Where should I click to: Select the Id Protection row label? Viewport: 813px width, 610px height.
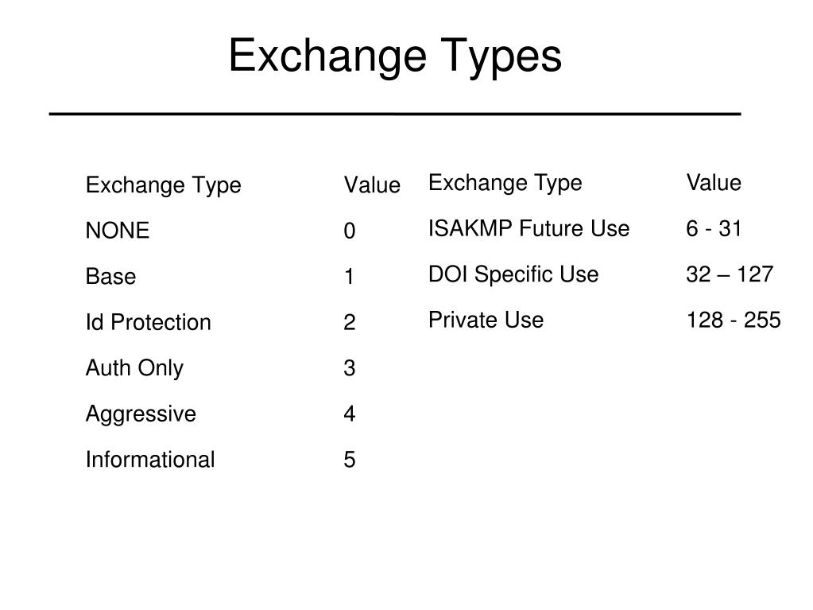[x=149, y=322]
